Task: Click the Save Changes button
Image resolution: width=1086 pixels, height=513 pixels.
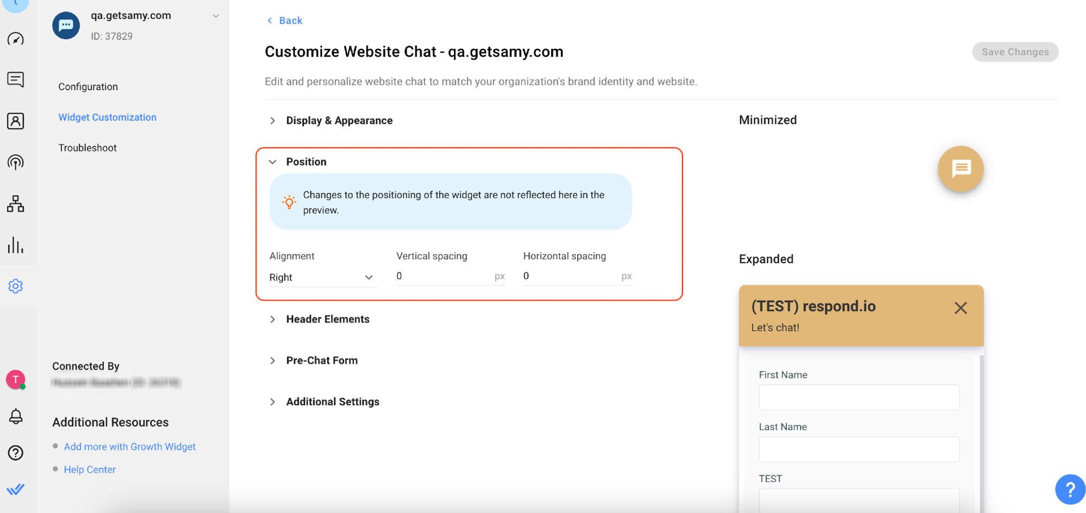Action: (1014, 52)
